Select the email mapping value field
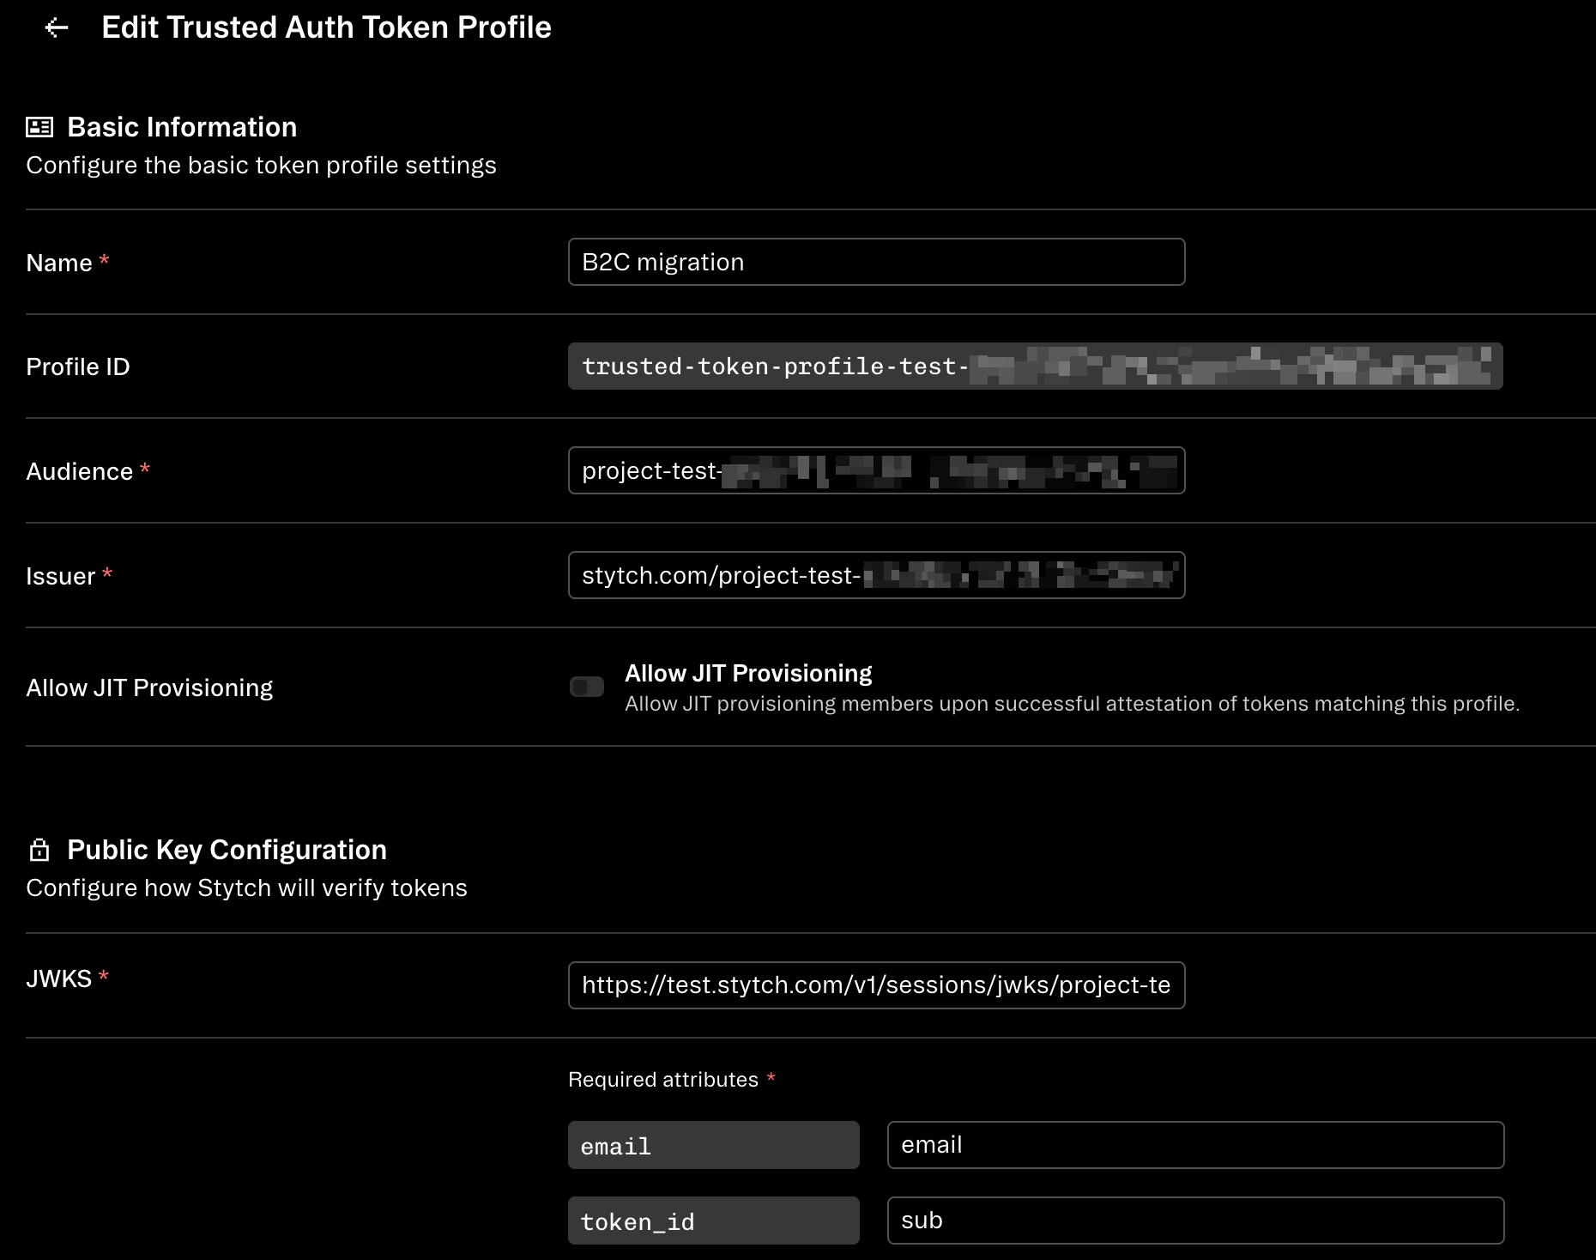 (1194, 1145)
